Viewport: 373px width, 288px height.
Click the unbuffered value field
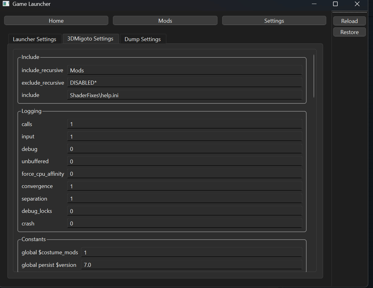184,161
